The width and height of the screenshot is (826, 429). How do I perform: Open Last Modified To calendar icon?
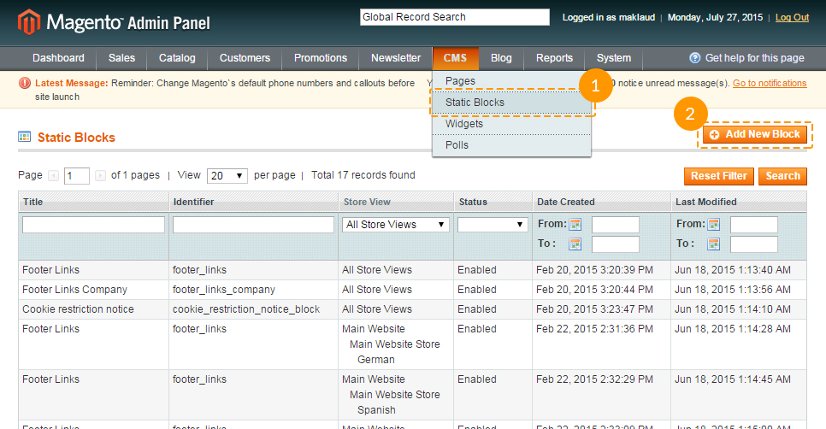click(x=714, y=244)
